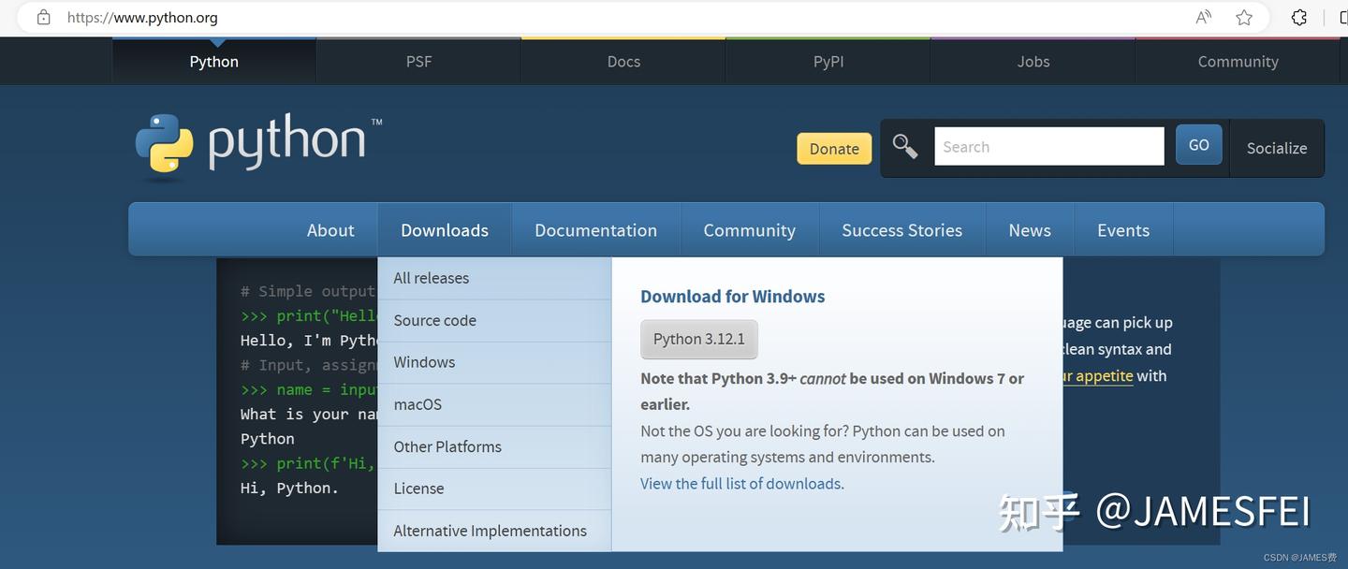Click inside the Search input field

pyautogui.click(x=1048, y=146)
